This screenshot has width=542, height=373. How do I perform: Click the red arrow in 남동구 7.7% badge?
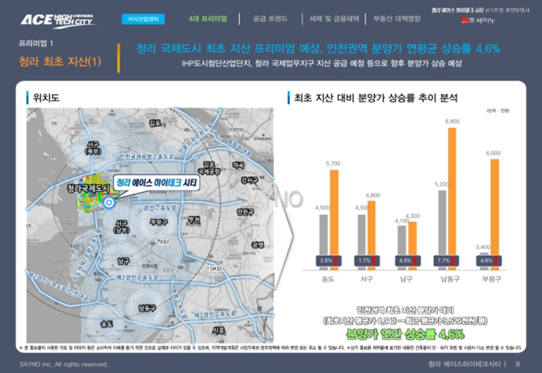click(x=455, y=260)
